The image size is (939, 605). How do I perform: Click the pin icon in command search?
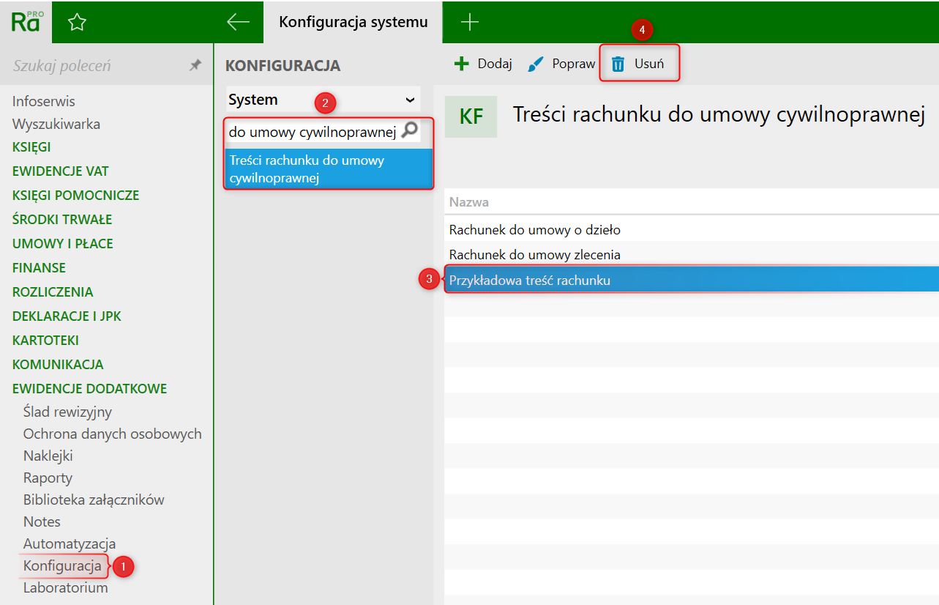click(x=195, y=65)
